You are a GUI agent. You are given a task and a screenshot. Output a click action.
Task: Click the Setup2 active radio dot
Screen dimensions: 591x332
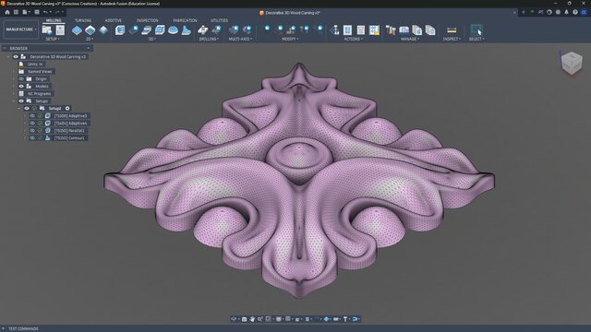coord(67,109)
